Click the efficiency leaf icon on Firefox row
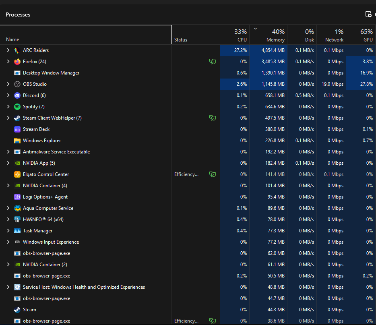Screen dimensions: 376x325 coord(213,62)
